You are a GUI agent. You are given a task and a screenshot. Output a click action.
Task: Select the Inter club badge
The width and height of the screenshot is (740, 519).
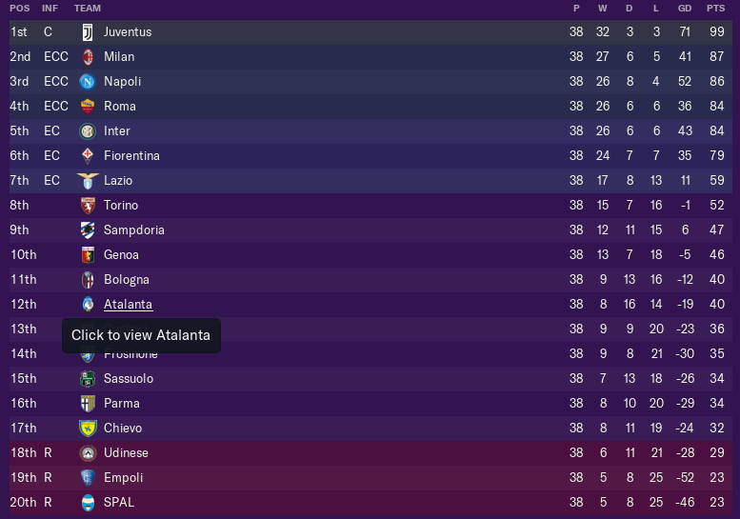88,131
